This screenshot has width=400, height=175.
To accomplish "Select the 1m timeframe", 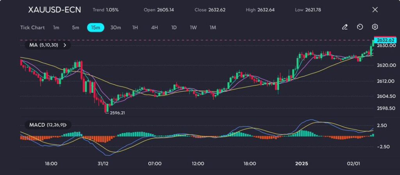I will click(x=56, y=28).
